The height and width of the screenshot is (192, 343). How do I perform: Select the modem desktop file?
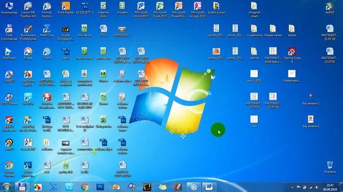pos(122,8)
